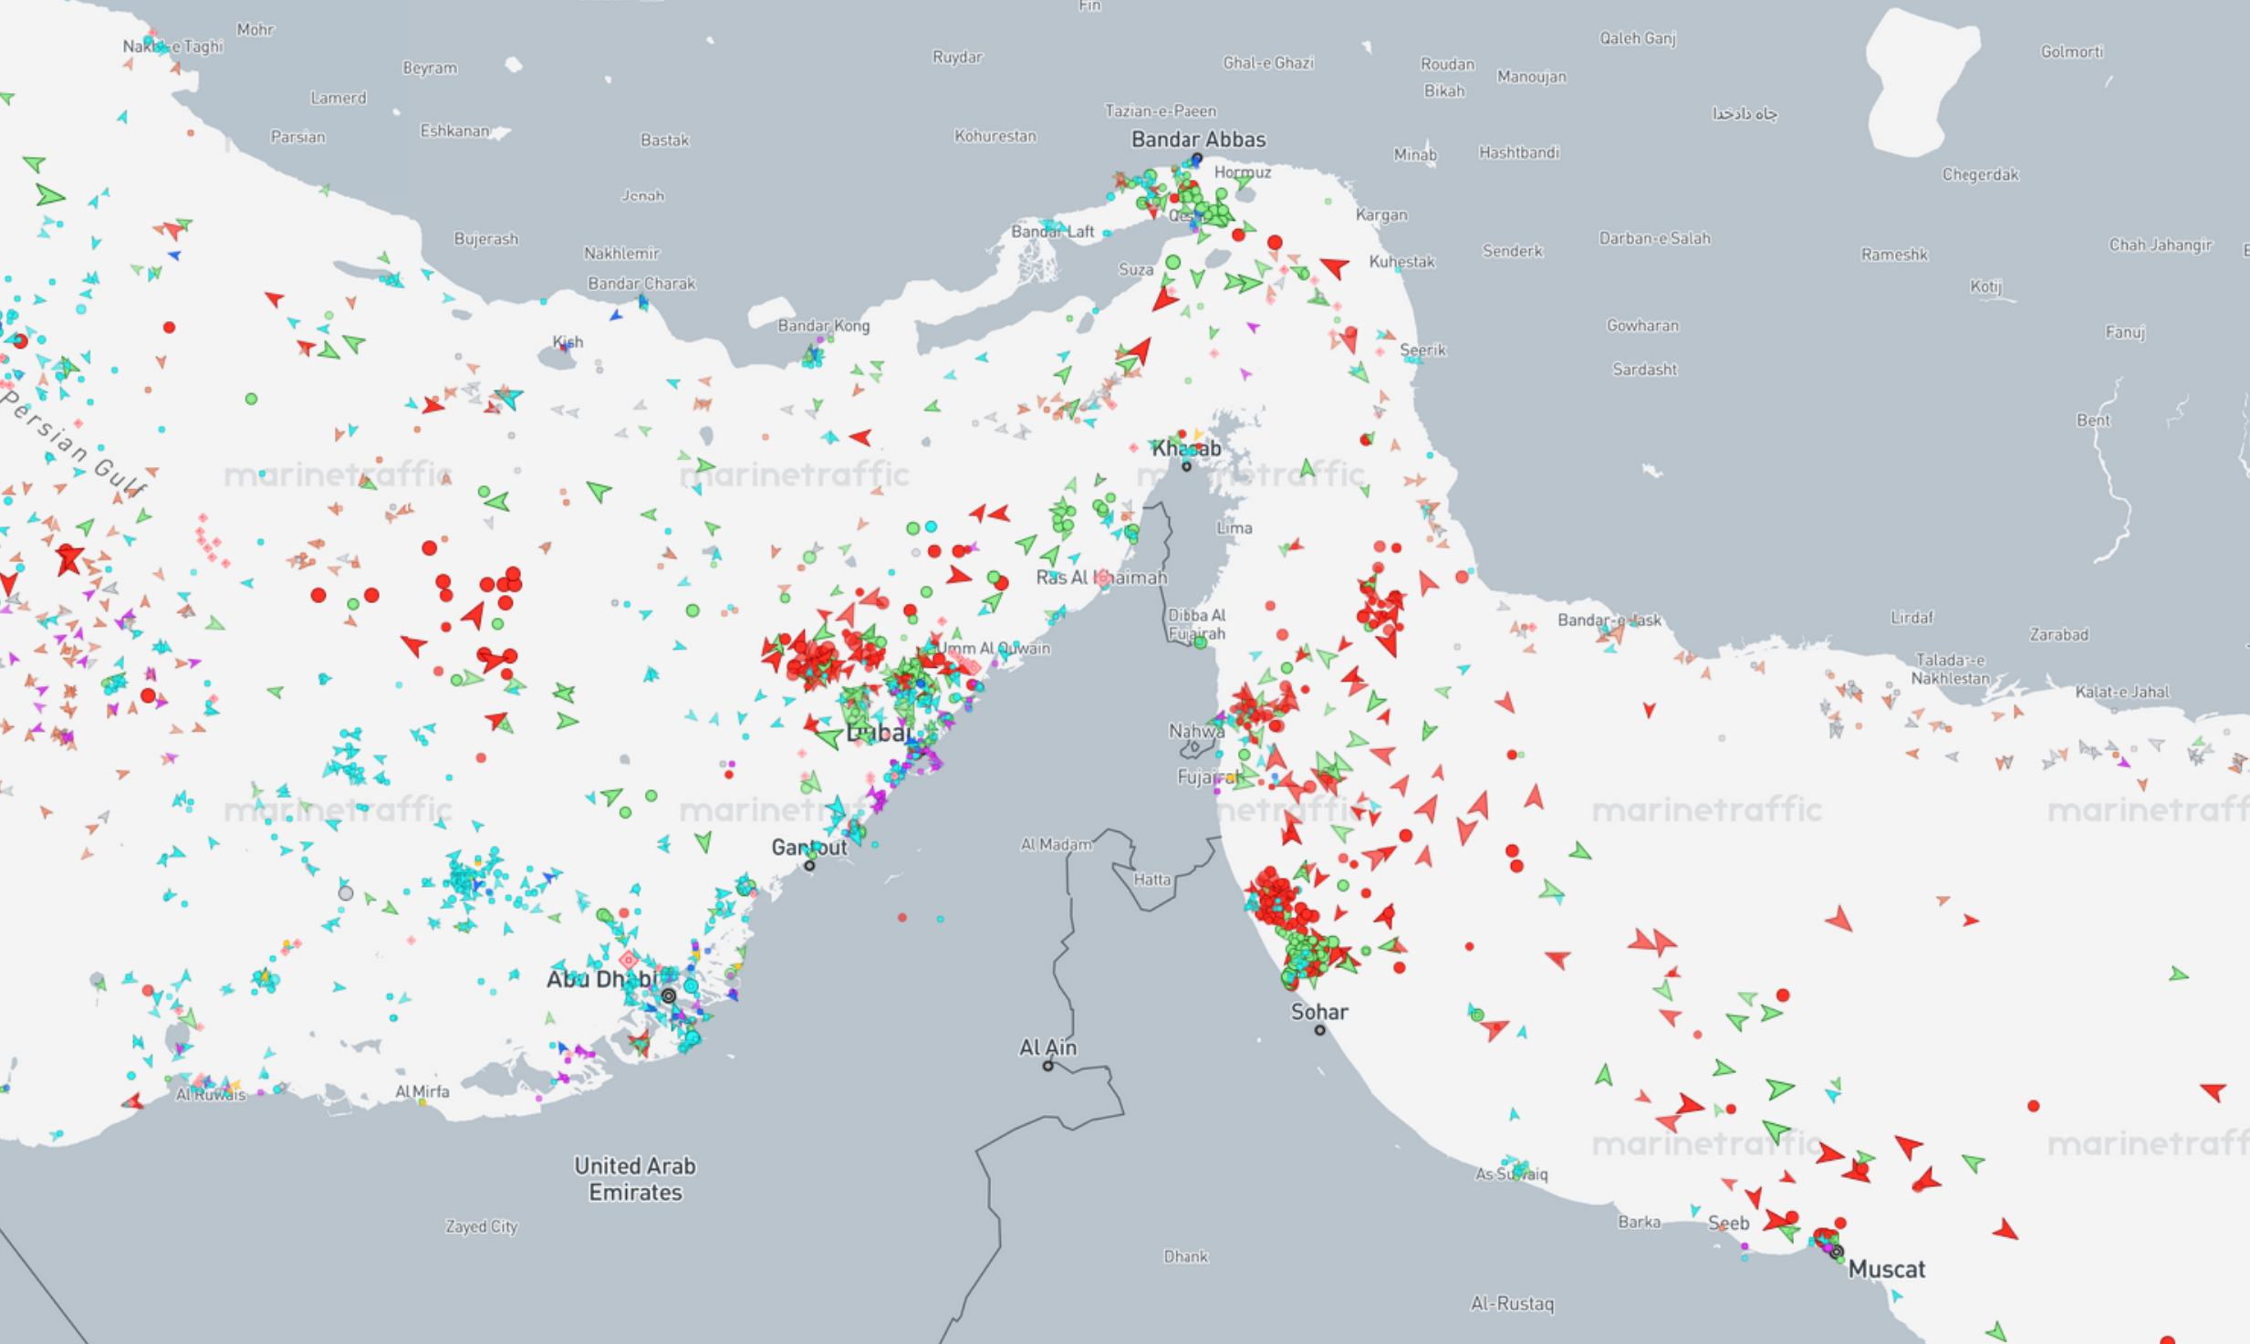
Task: Click the Umm Al Quwain label
Action: click(x=995, y=649)
